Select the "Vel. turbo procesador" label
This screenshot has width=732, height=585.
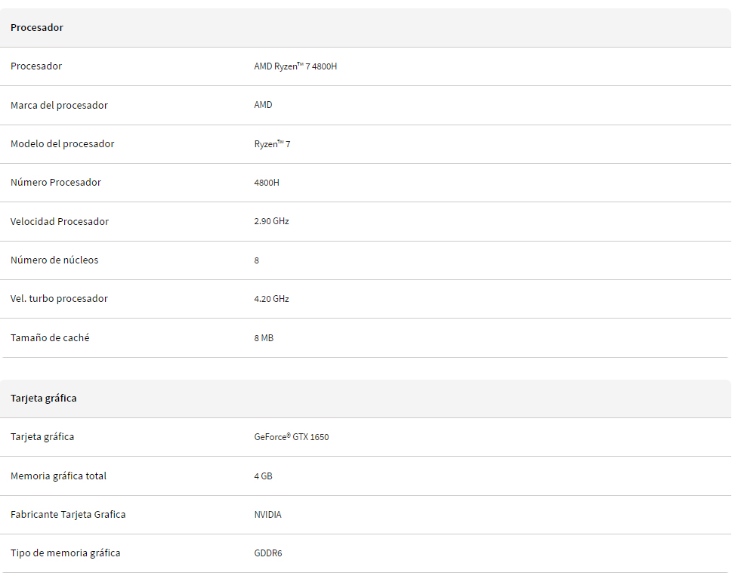pos(59,299)
